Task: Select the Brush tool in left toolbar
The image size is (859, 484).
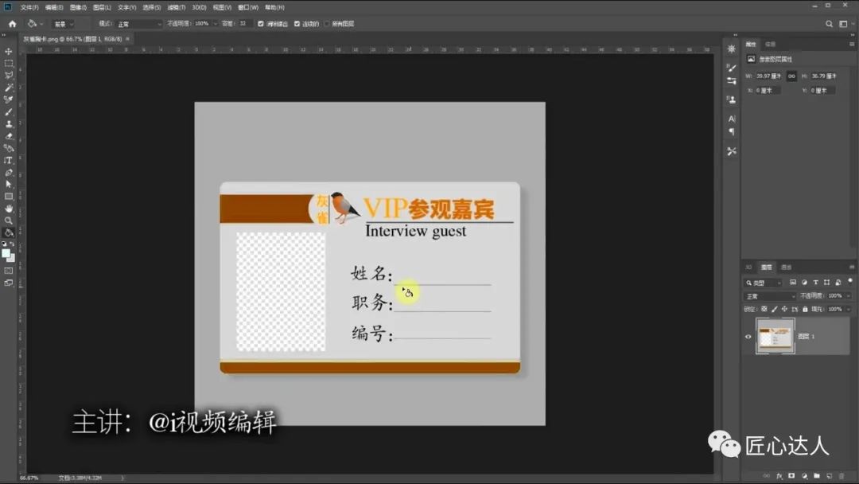Action: 8,111
